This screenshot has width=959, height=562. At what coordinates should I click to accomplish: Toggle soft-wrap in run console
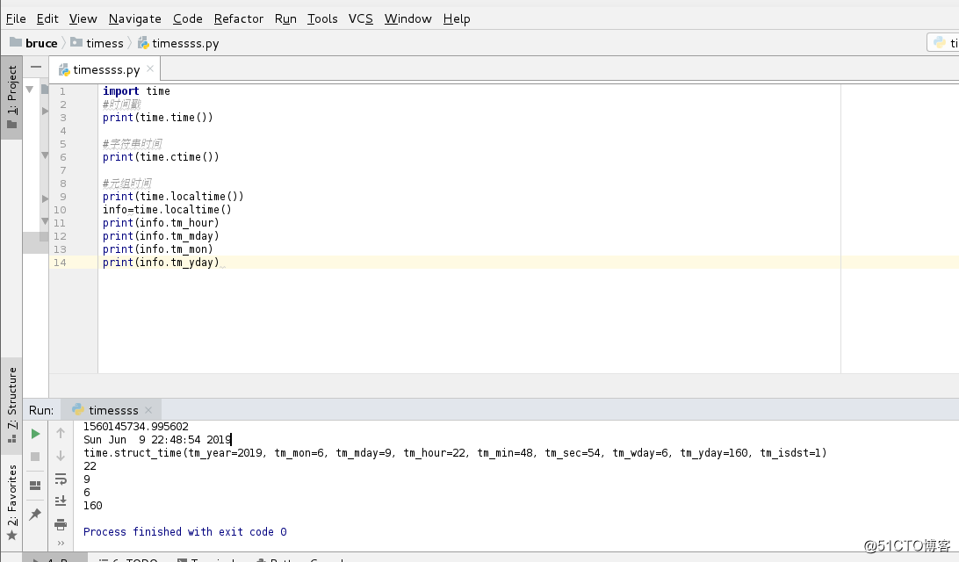click(x=61, y=479)
